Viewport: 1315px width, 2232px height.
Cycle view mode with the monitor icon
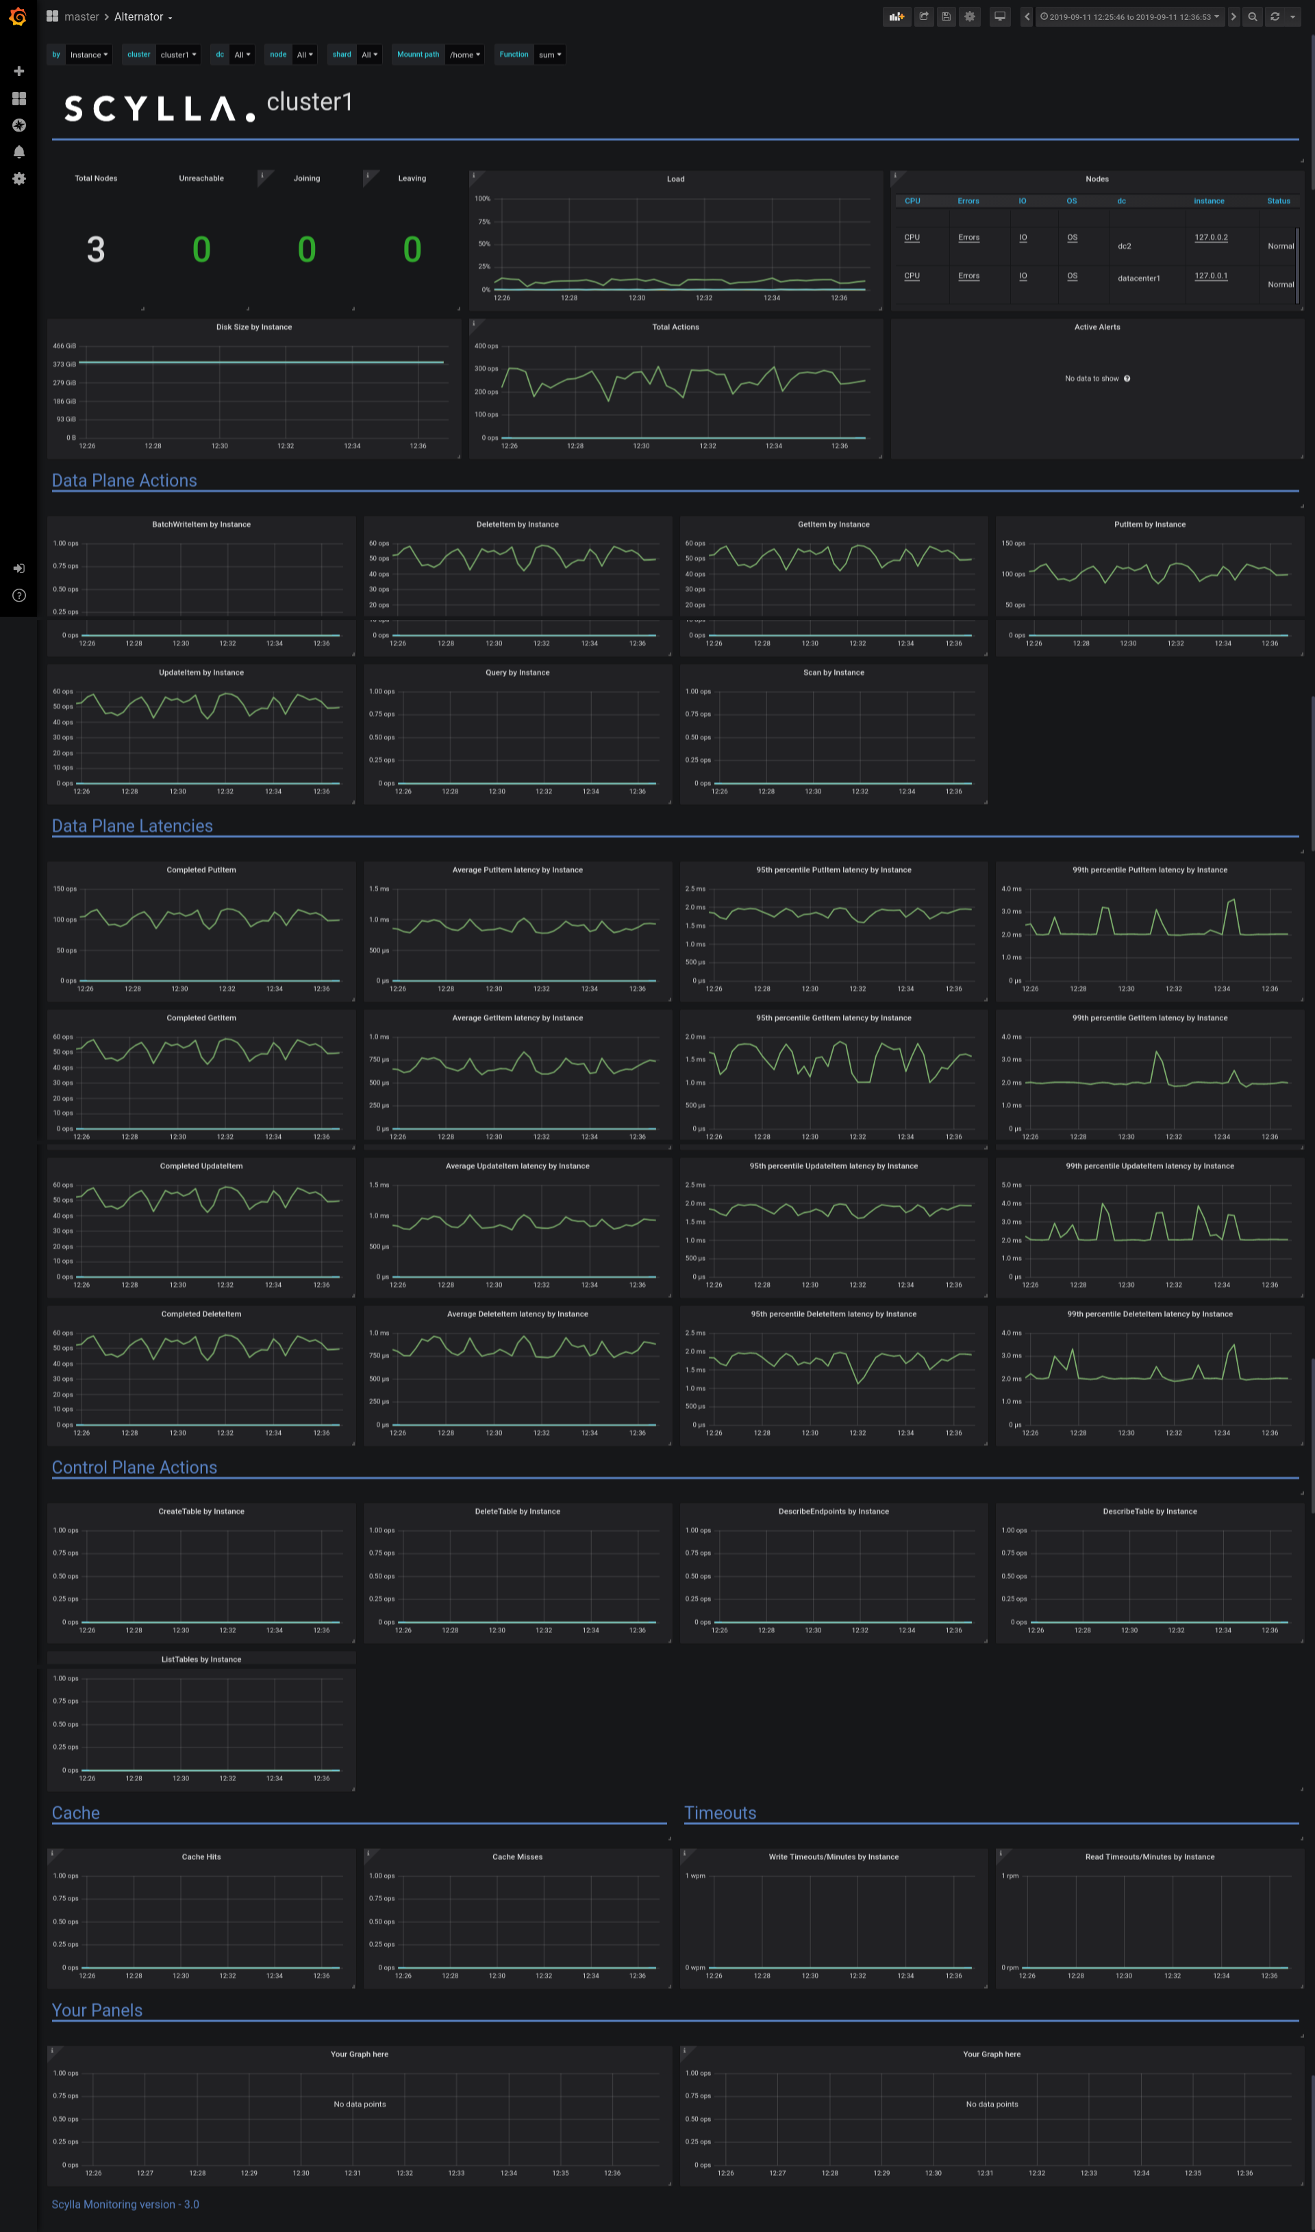point(999,16)
